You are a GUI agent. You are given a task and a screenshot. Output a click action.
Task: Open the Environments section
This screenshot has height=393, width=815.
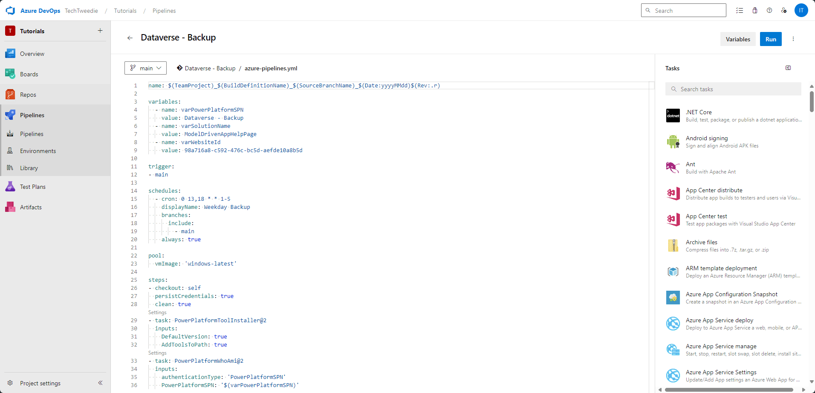[38, 150]
